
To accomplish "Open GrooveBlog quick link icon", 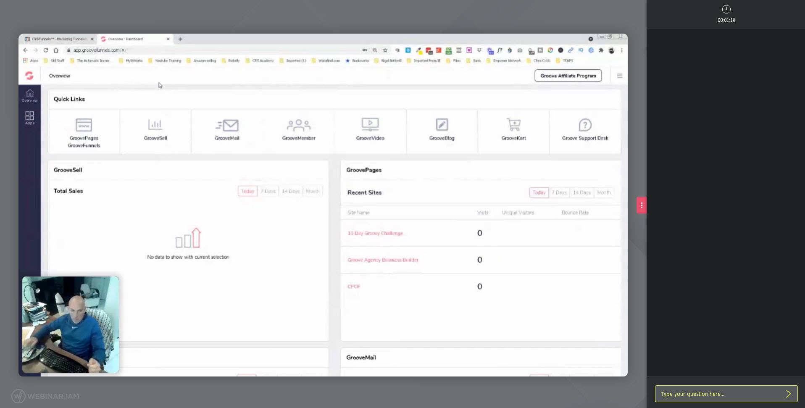I will click(442, 125).
